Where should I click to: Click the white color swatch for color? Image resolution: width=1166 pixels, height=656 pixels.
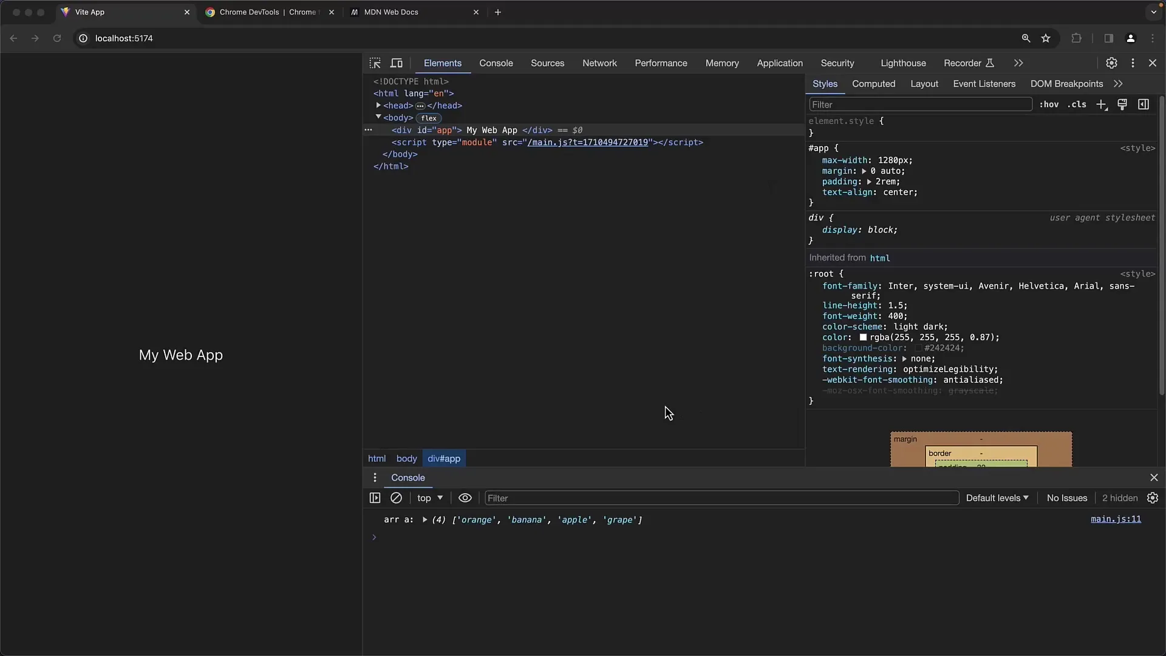click(863, 338)
